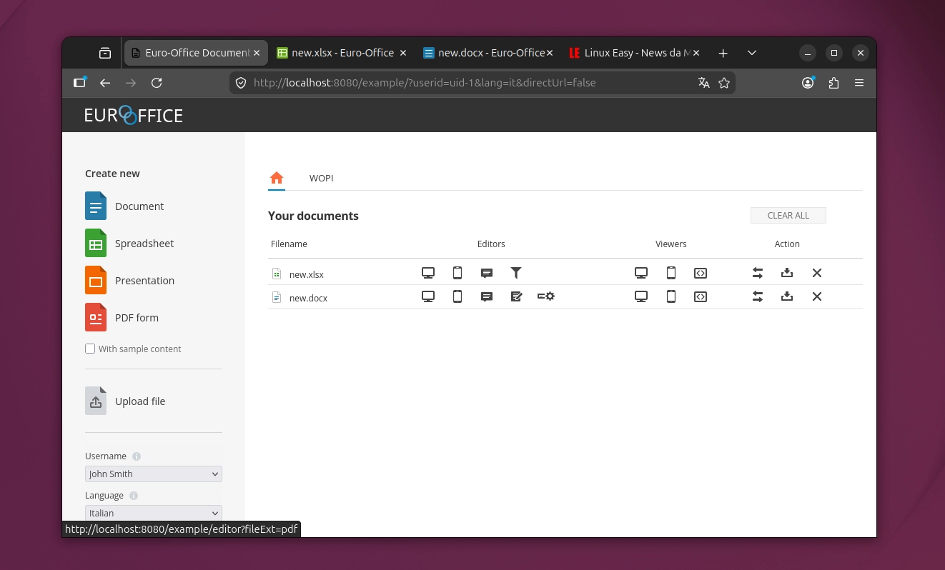The height and width of the screenshot is (570, 945).
Task: Go back to previous page
Action: pos(105,83)
